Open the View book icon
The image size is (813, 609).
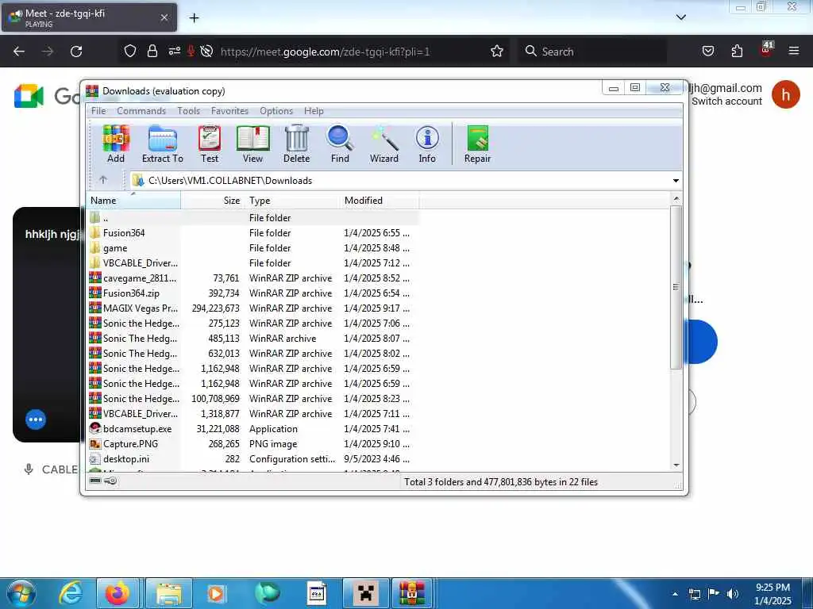[x=253, y=144]
